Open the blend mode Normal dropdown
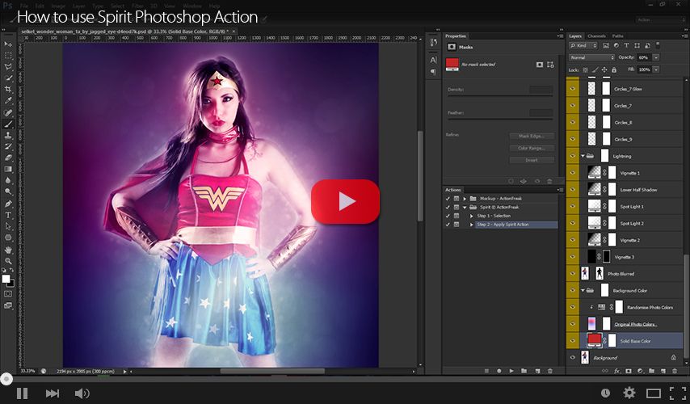Image resolution: width=690 pixels, height=404 pixels. [591, 58]
